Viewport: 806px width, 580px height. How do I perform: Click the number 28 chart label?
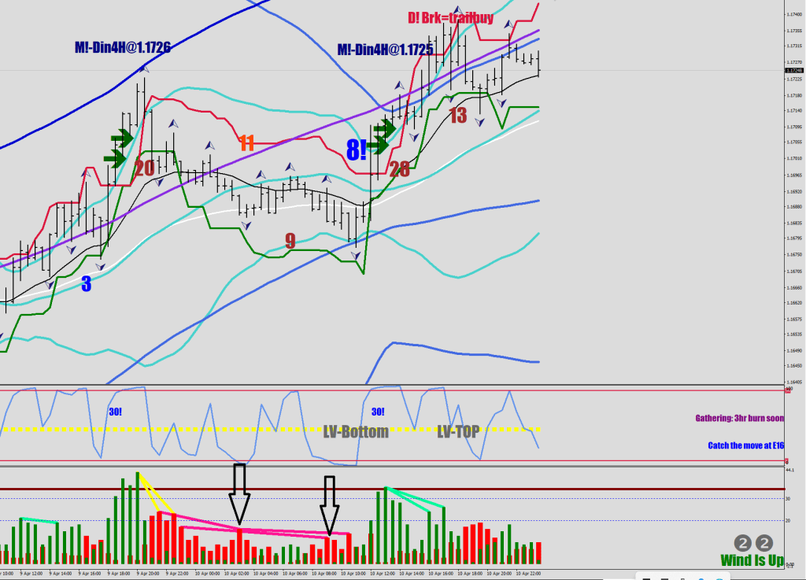(x=399, y=168)
